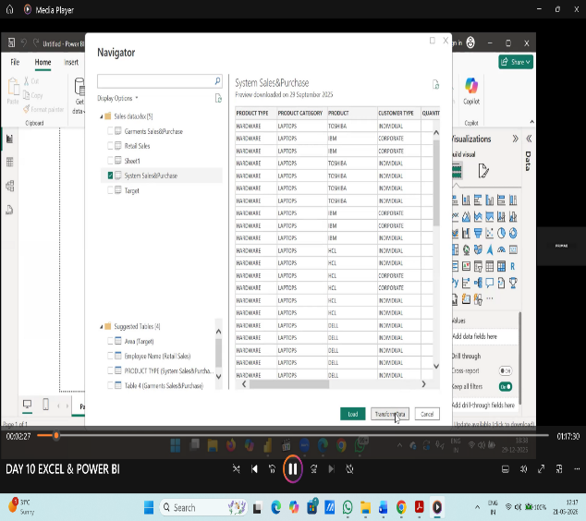Open the Display Options dropdown
This screenshot has width=586, height=521.
click(x=117, y=98)
